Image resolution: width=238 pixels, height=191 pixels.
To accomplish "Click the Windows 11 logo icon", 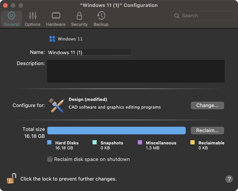I will pyautogui.click(x=52, y=39).
